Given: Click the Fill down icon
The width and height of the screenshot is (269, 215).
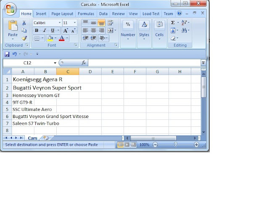Looking at the screenshot, I should pos(173,31).
